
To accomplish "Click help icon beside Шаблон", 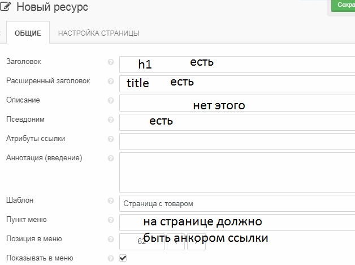I will point(111,200).
